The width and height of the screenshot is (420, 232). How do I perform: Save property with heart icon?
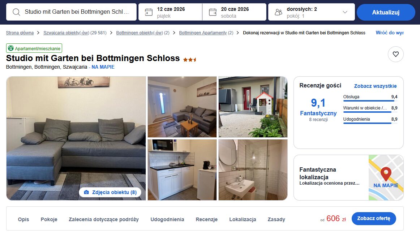(x=396, y=54)
